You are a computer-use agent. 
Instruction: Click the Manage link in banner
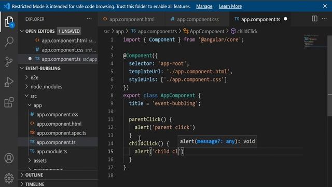204,6
